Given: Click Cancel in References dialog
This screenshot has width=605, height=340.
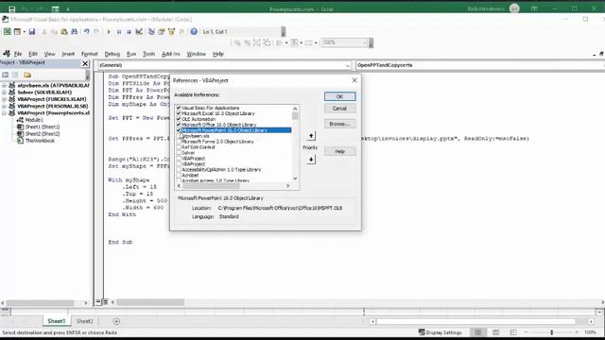Looking at the screenshot, I should (339, 109).
